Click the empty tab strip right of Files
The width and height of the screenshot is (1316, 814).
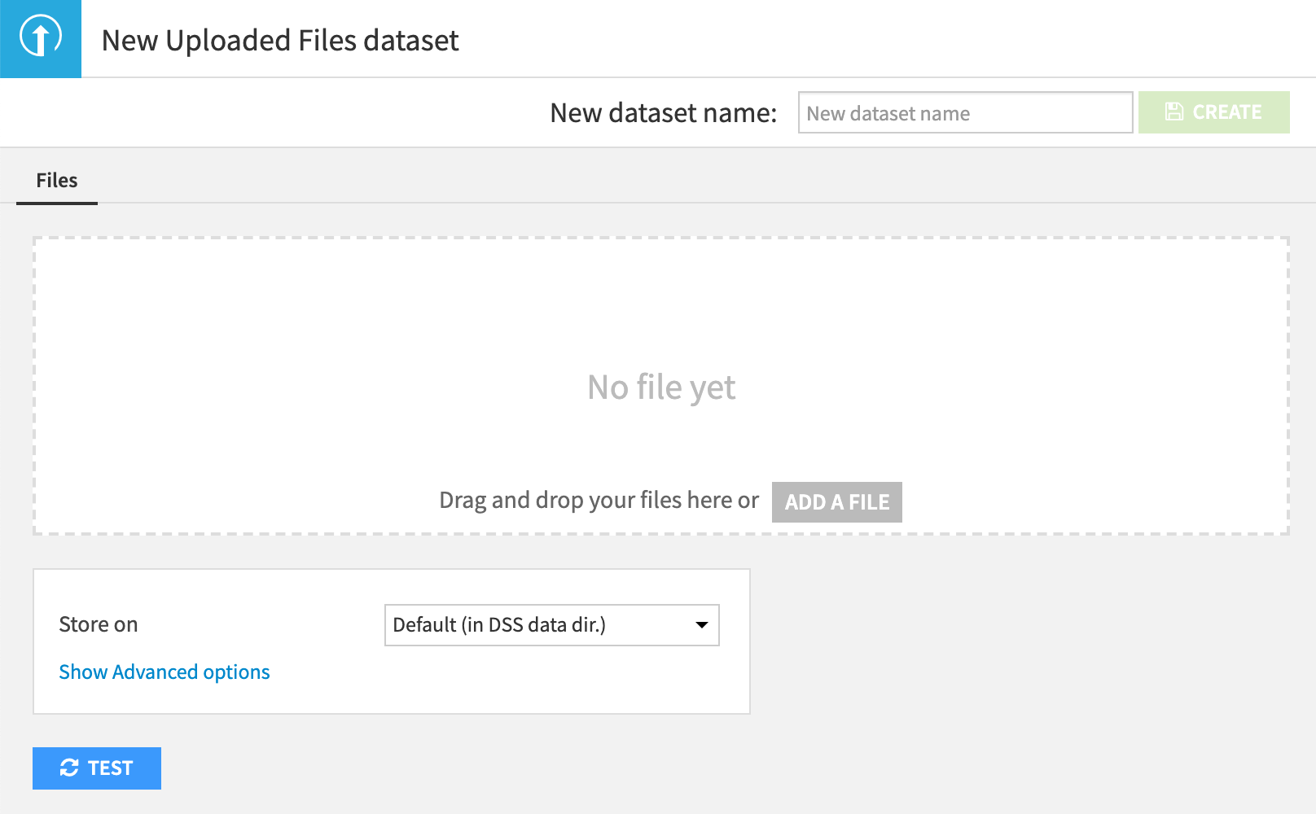(651, 181)
